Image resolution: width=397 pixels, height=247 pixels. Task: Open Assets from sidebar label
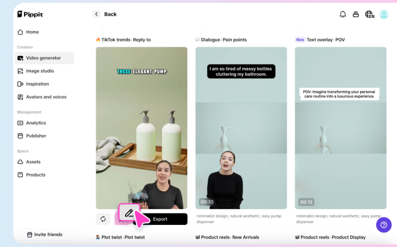33,162
